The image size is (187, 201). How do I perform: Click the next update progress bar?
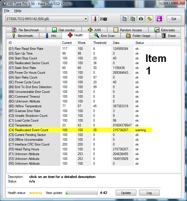[x=81, y=193]
